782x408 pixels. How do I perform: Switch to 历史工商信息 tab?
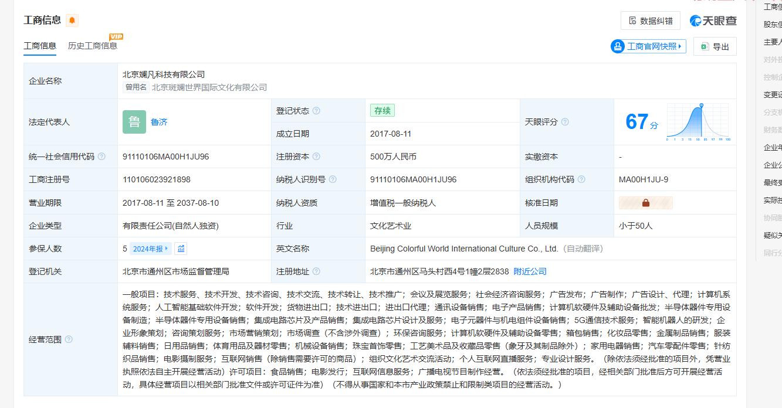click(93, 46)
